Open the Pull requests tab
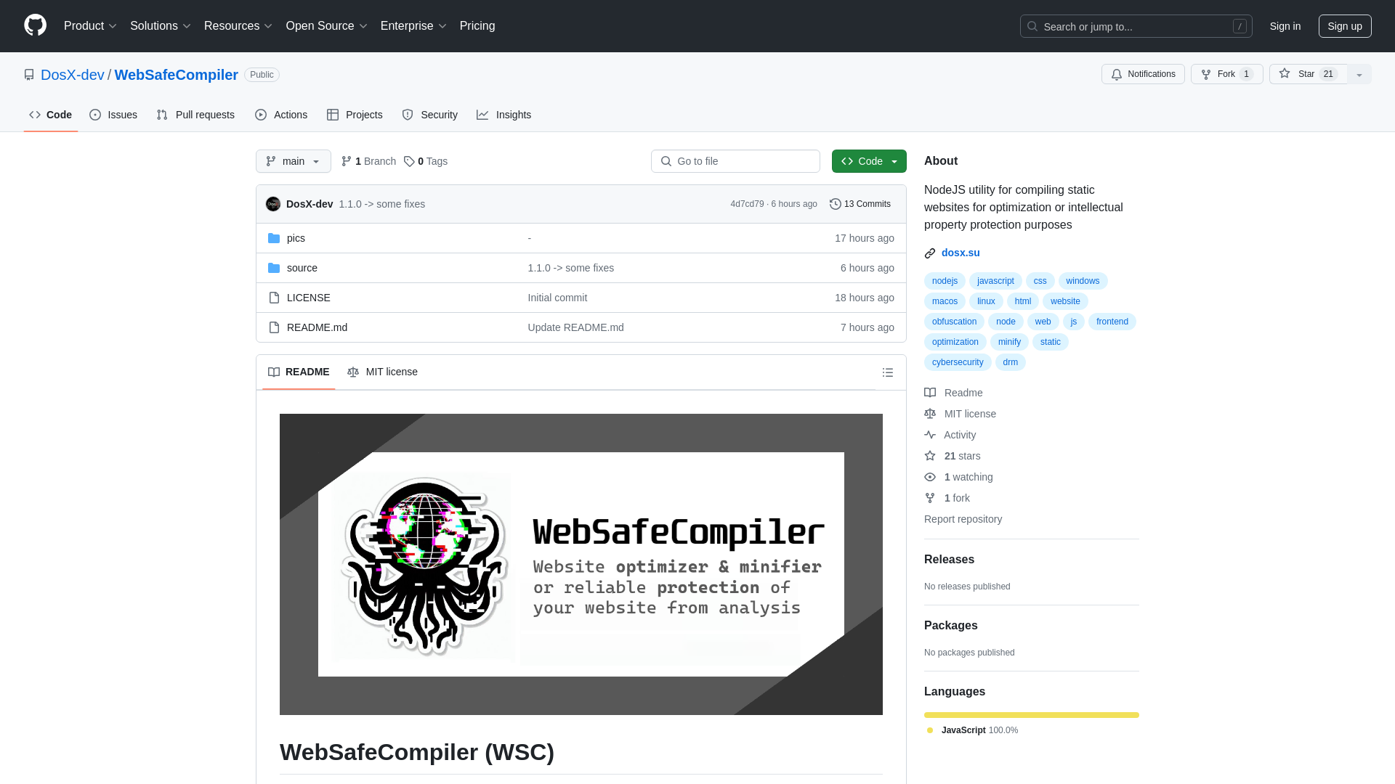 [x=195, y=115]
